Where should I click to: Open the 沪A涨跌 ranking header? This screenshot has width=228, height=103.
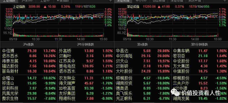click(x=29, y=44)
